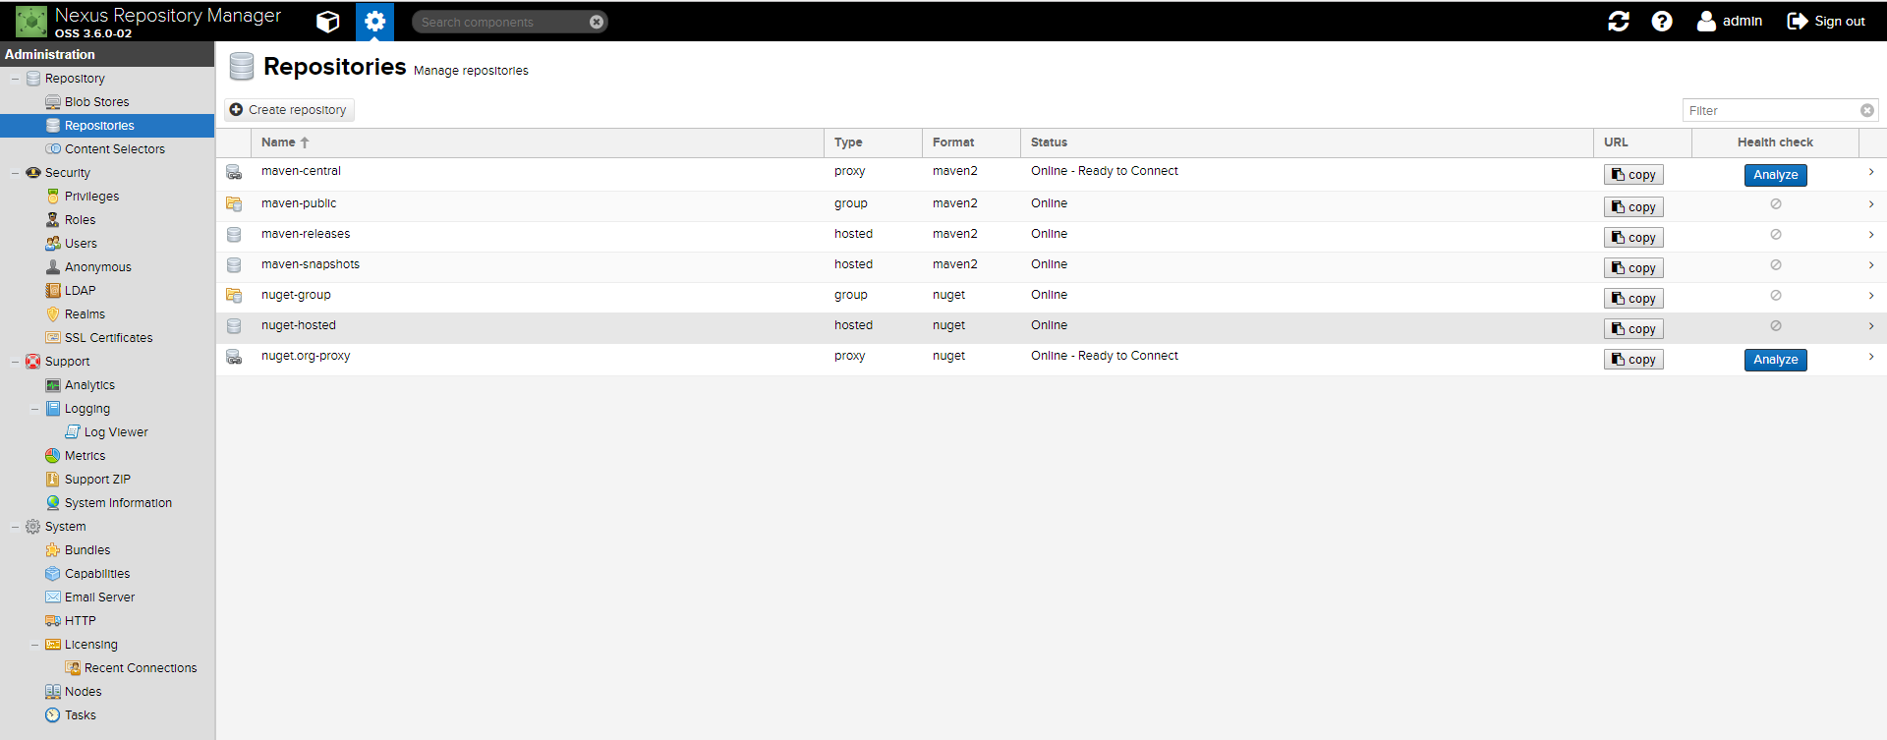1887x740 pixels.
Task: Click the Metrics pie chart icon
Action: pyautogui.click(x=53, y=456)
